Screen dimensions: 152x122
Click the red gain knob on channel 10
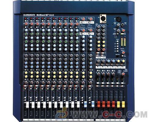pyautogui.click(x=77, y=24)
